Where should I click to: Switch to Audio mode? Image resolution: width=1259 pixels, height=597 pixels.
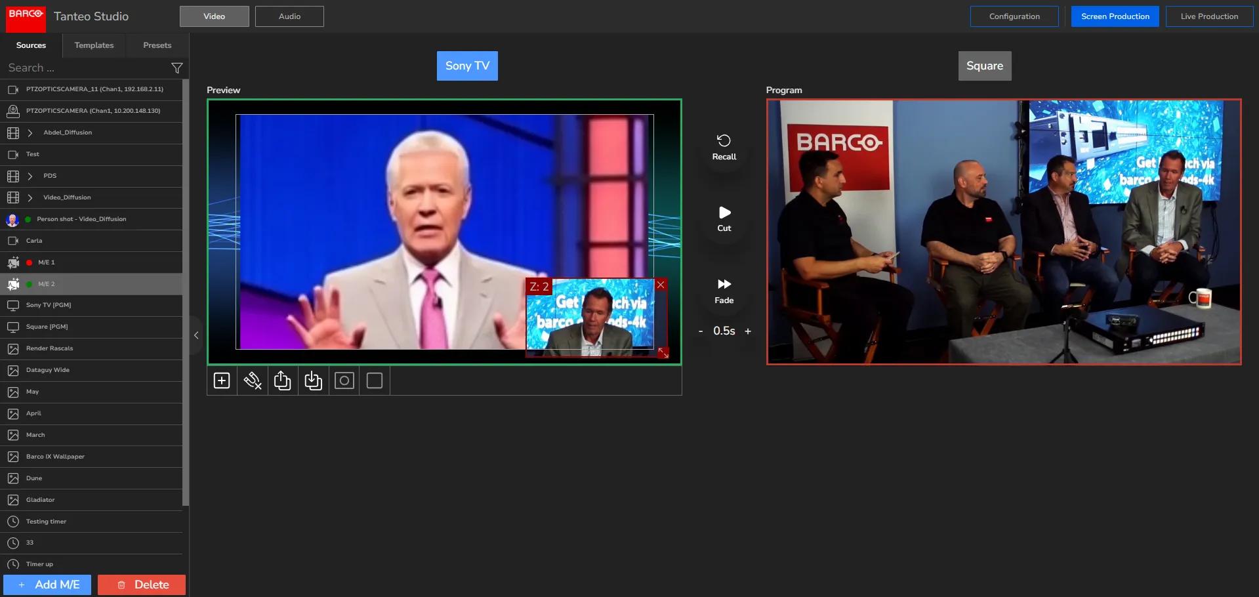coord(289,16)
